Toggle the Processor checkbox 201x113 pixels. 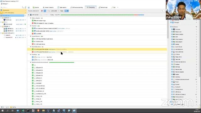point(172,29)
